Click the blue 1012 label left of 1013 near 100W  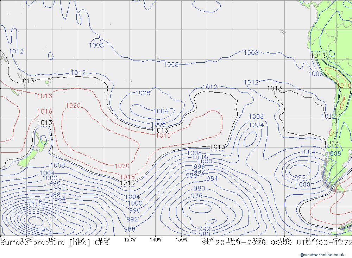click(x=251, y=83)
